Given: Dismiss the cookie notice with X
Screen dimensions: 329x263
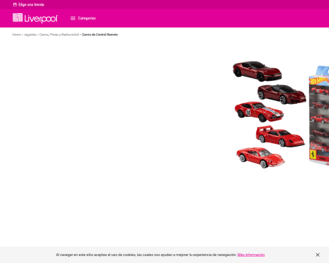Looking at the screenshot, I should (317, 255).
